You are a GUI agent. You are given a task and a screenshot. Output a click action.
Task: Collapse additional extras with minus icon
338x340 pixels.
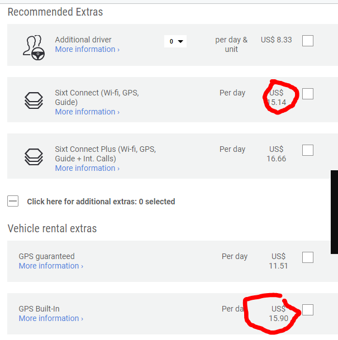click(13, 202)
